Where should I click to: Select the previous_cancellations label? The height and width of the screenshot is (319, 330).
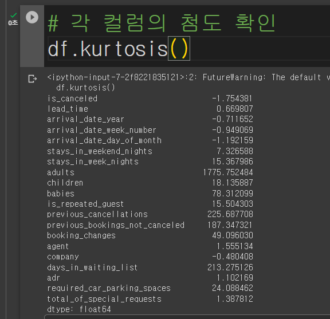point(97,214)
